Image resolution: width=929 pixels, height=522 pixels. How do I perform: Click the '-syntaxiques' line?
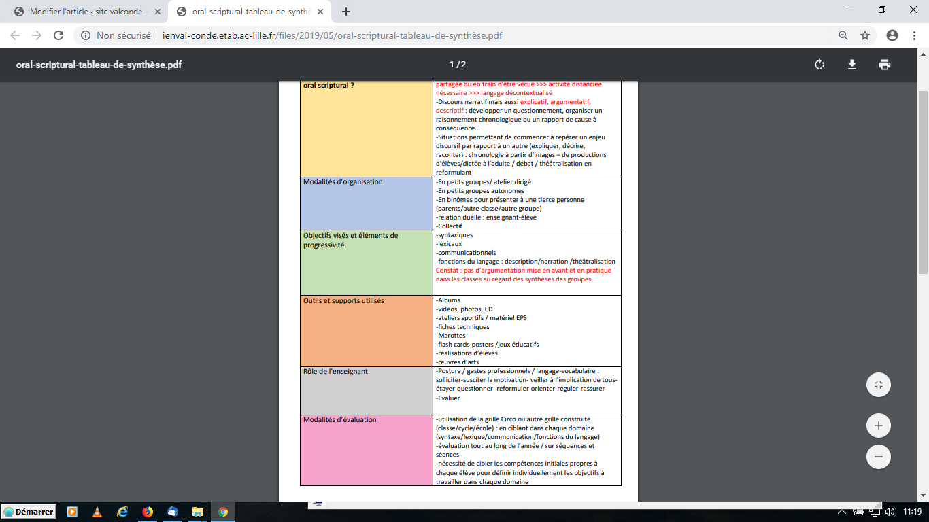coord(454,235)
